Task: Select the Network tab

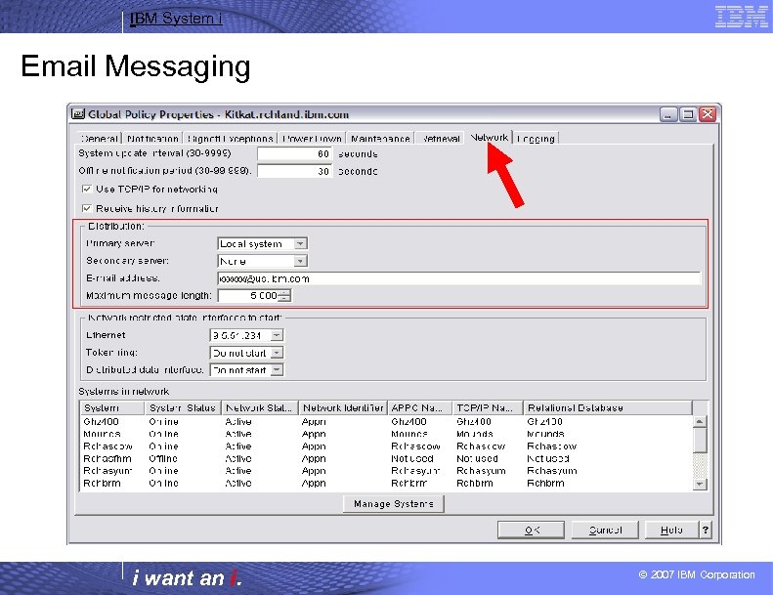Action: click(x=489, y=137)
